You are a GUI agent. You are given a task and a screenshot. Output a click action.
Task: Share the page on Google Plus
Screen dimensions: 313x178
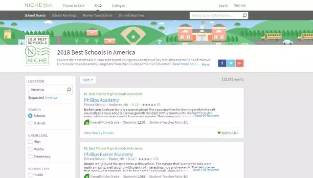(x=240, y=63)
